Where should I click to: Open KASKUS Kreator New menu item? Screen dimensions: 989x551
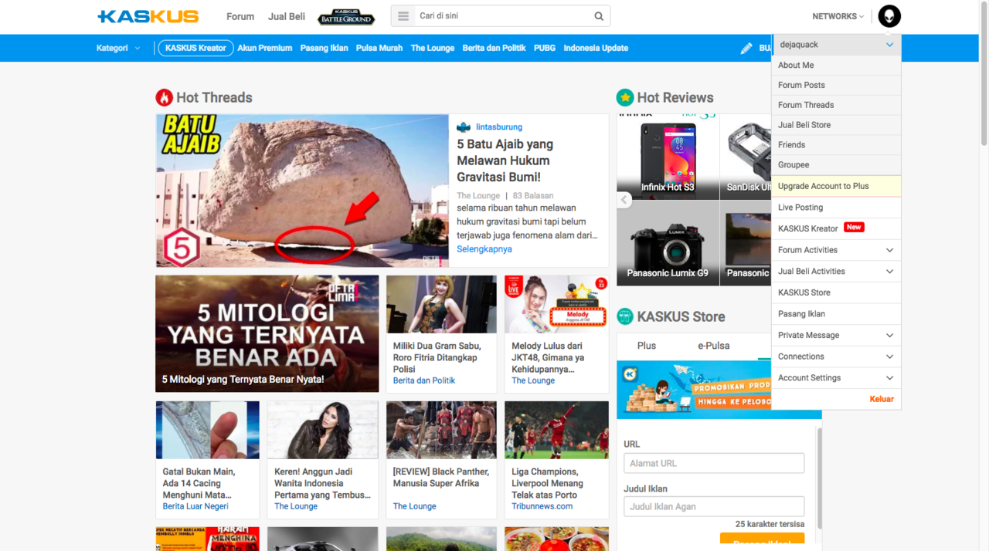(836, 229)
